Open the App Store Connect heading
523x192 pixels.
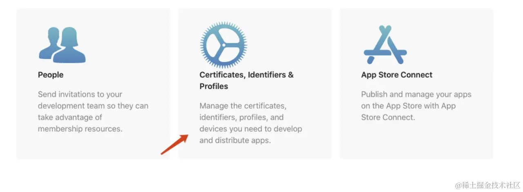coord(397,75)
